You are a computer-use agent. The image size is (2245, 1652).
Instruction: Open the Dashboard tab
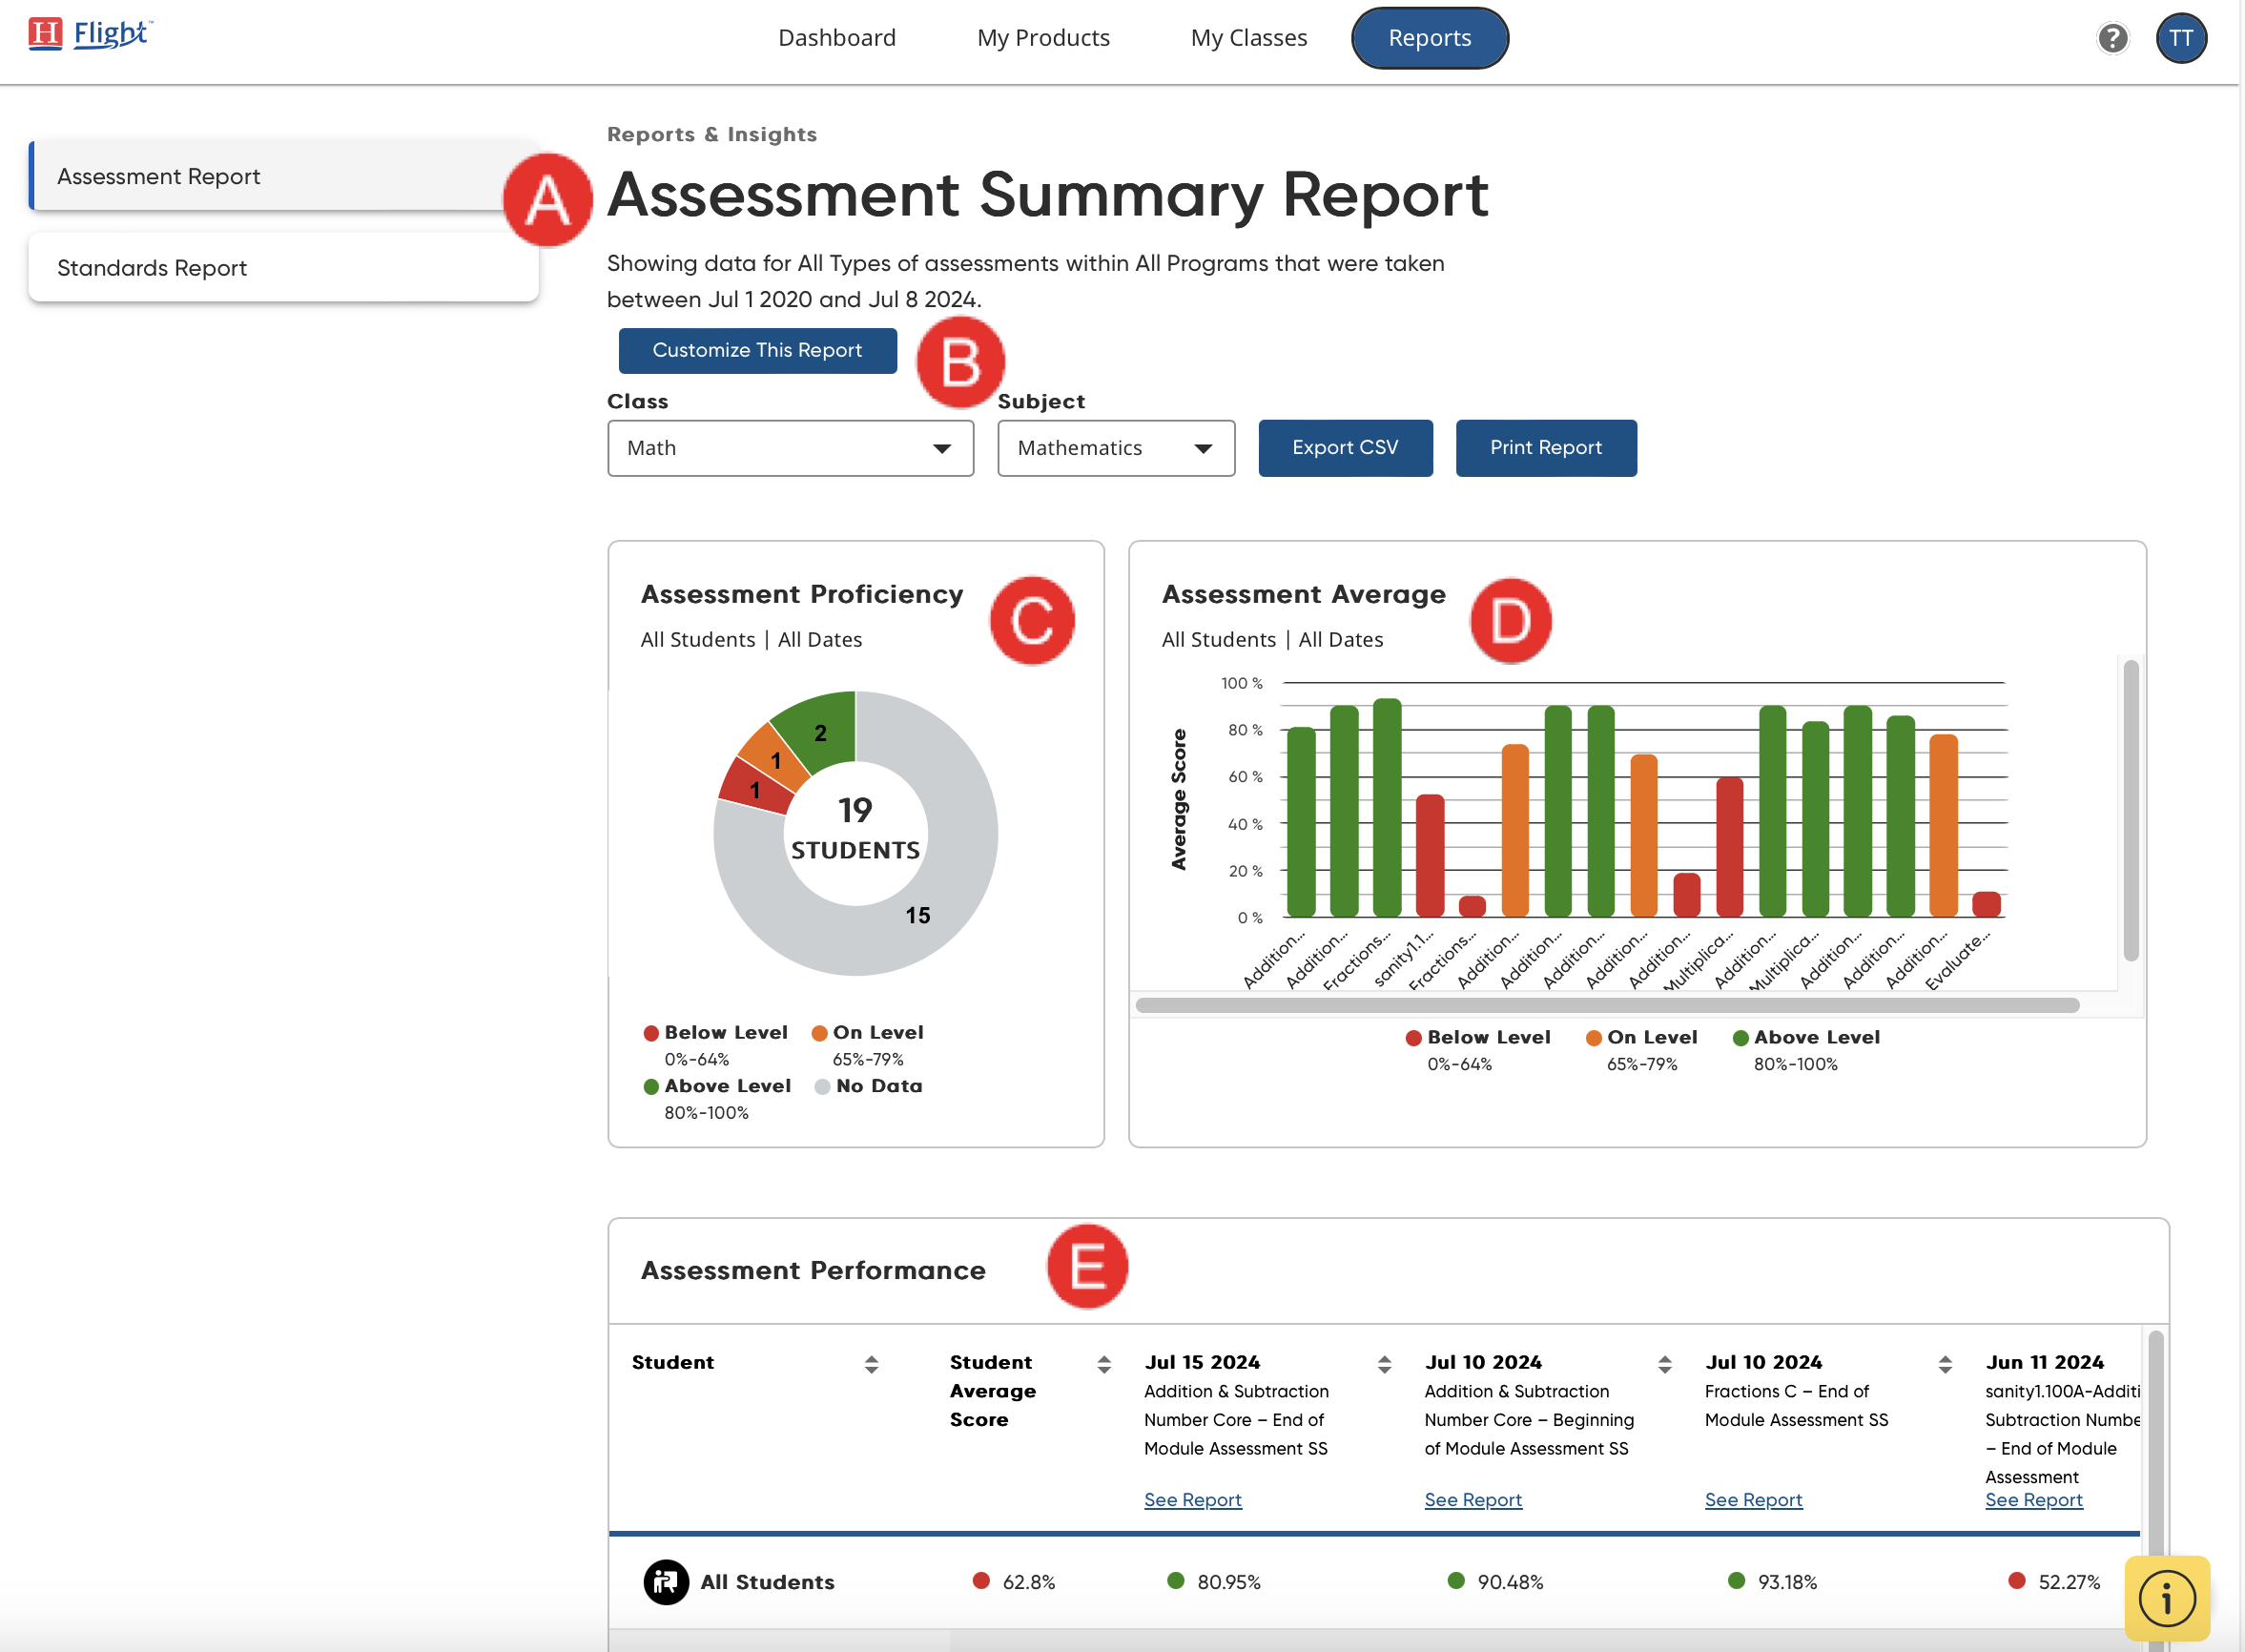837,38
